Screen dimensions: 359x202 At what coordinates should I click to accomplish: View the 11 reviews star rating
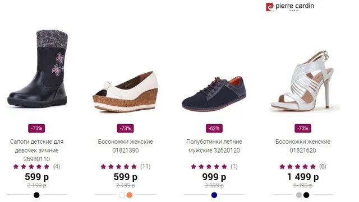click(x=126, y=166)
